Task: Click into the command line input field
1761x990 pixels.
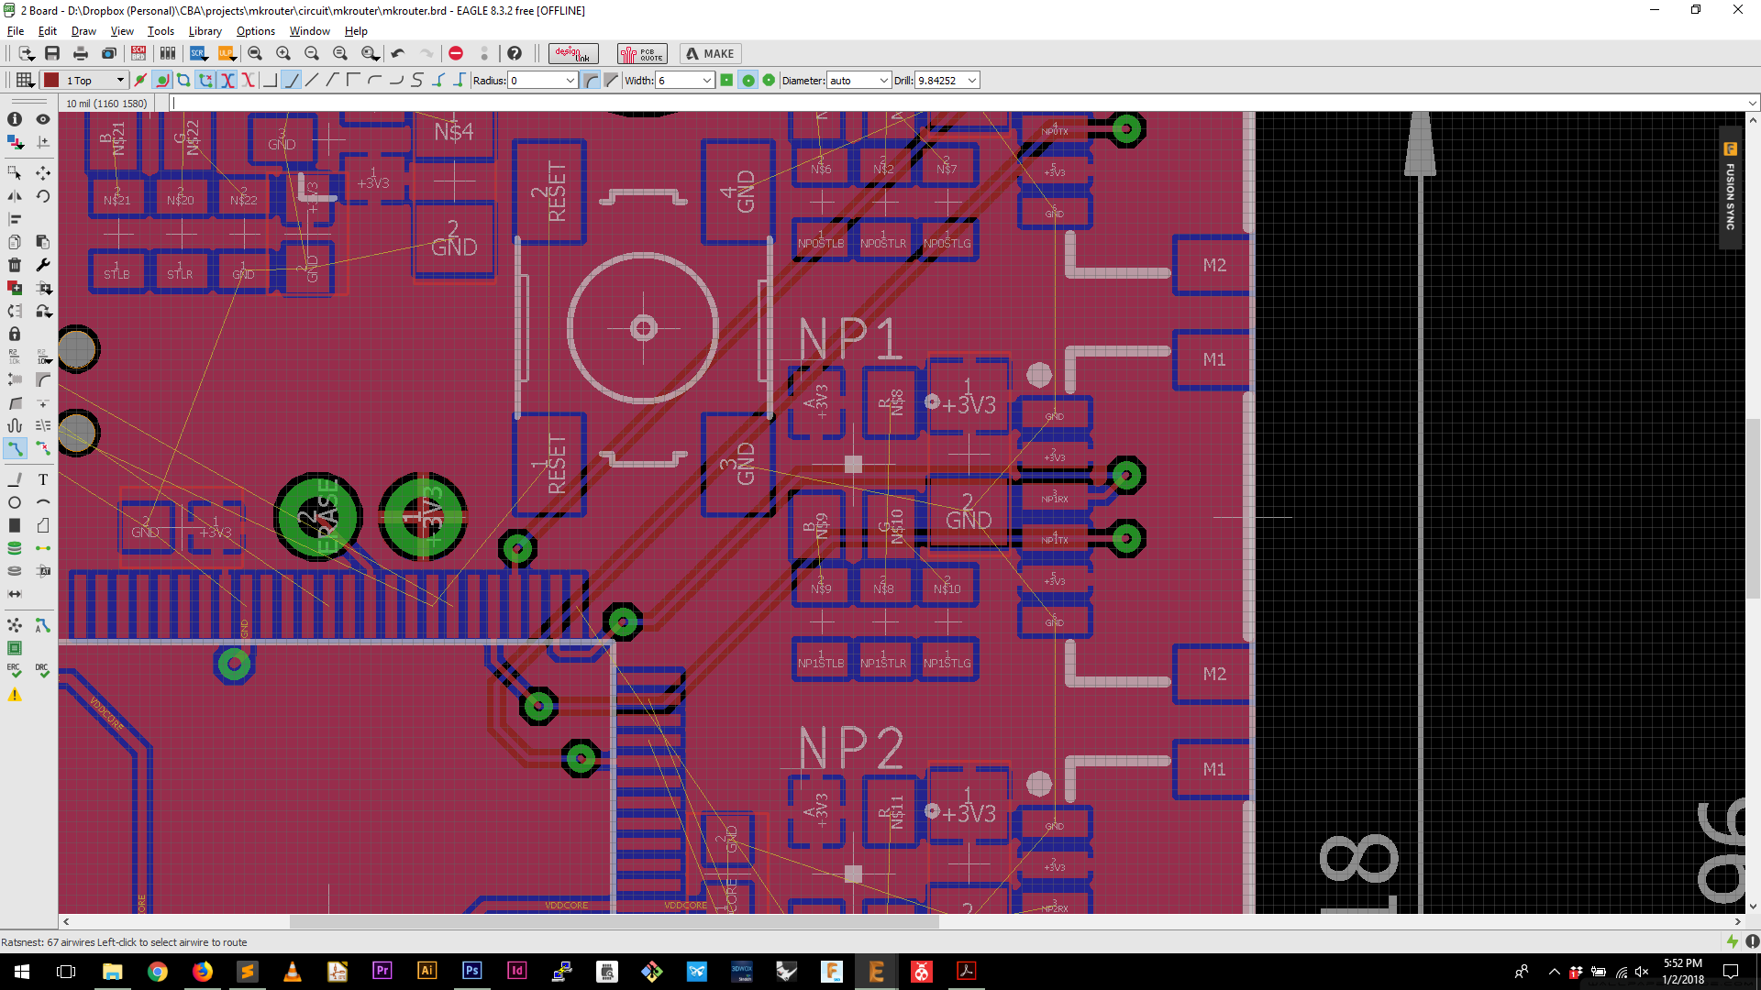Action: point(957,104)
